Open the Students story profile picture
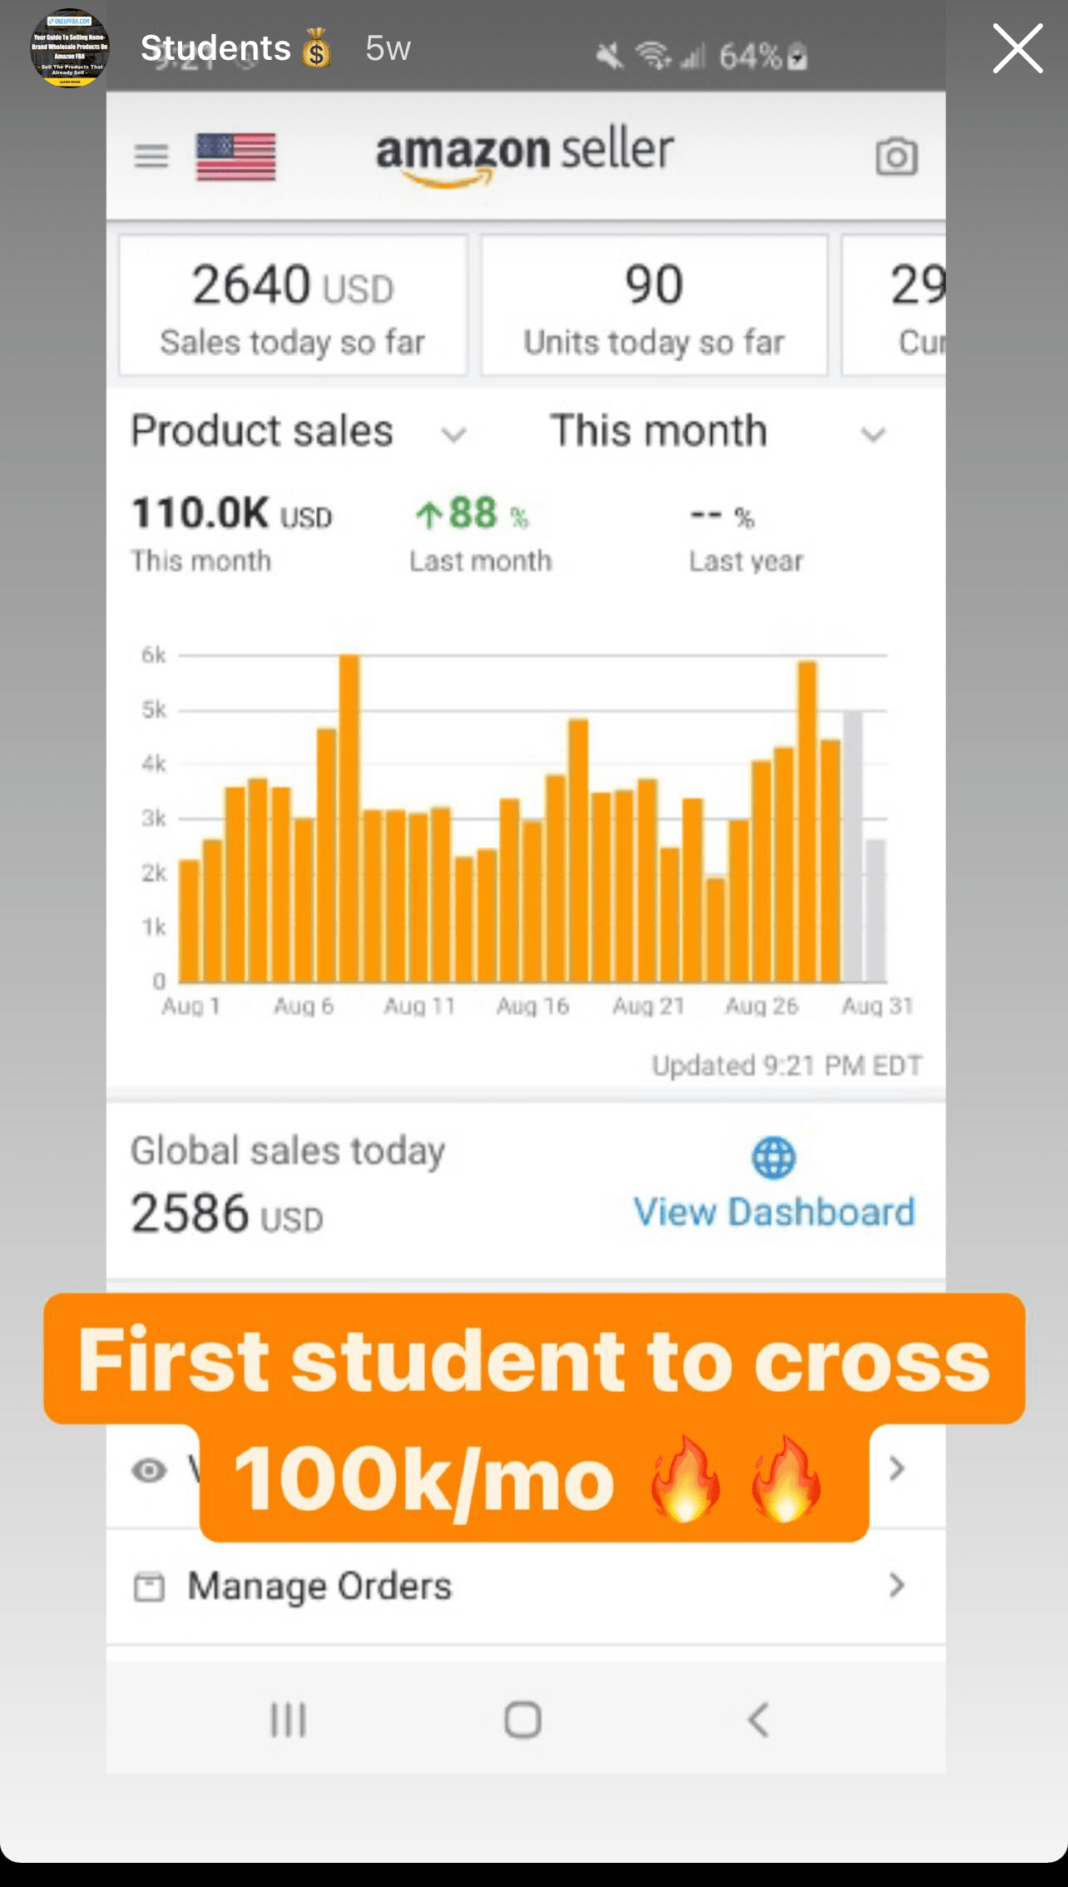Screen dimensions: 1068x1887 coord(70,48)
